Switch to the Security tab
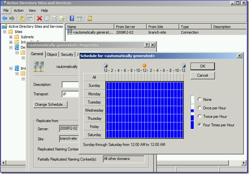This screenshot has height=174, width=249. [x=67, y=55]
